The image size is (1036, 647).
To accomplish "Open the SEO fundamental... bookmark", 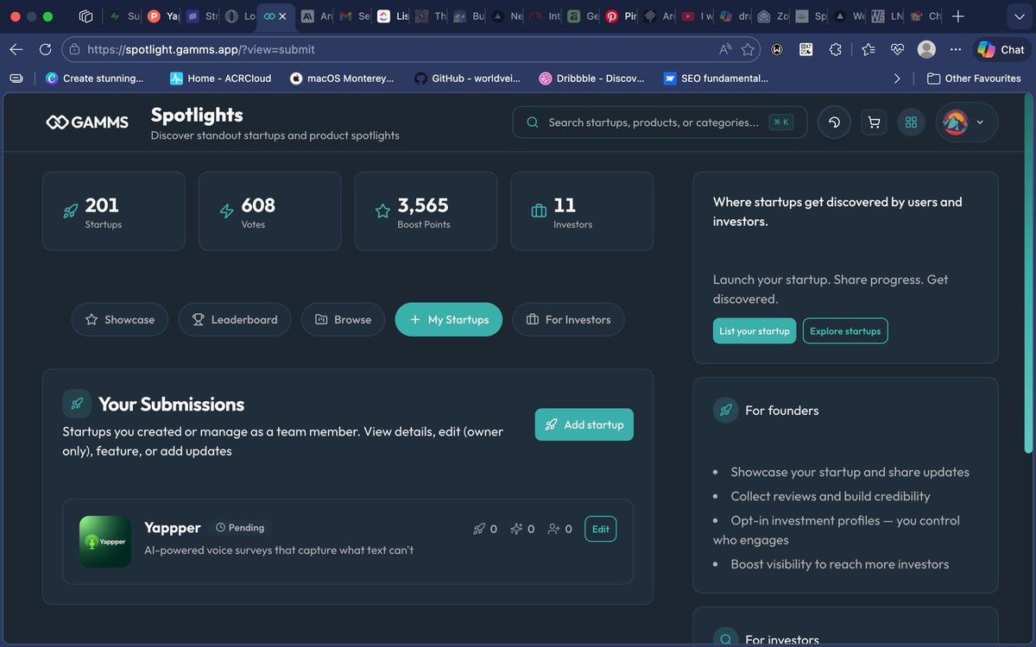I will [716, 78].
